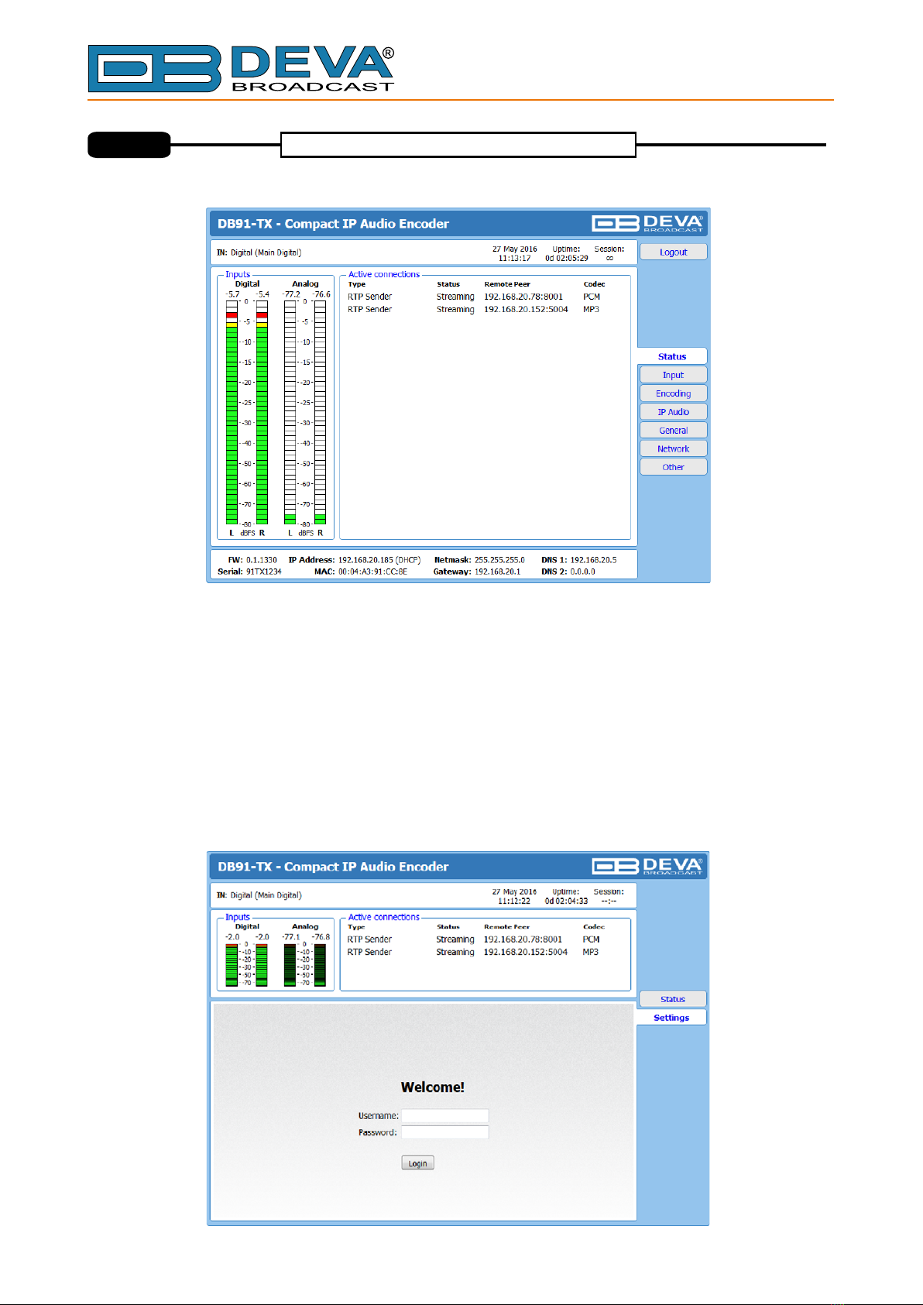Click the digital right level reading -5.4
The image size is (923, 1305).
[x=262, y=294]
